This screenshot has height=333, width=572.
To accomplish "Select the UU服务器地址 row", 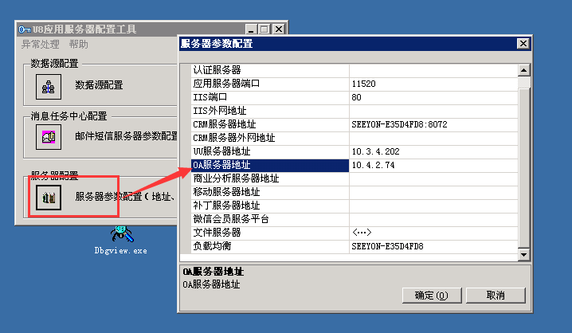I will pyautogui.click(x=355, y=151).
